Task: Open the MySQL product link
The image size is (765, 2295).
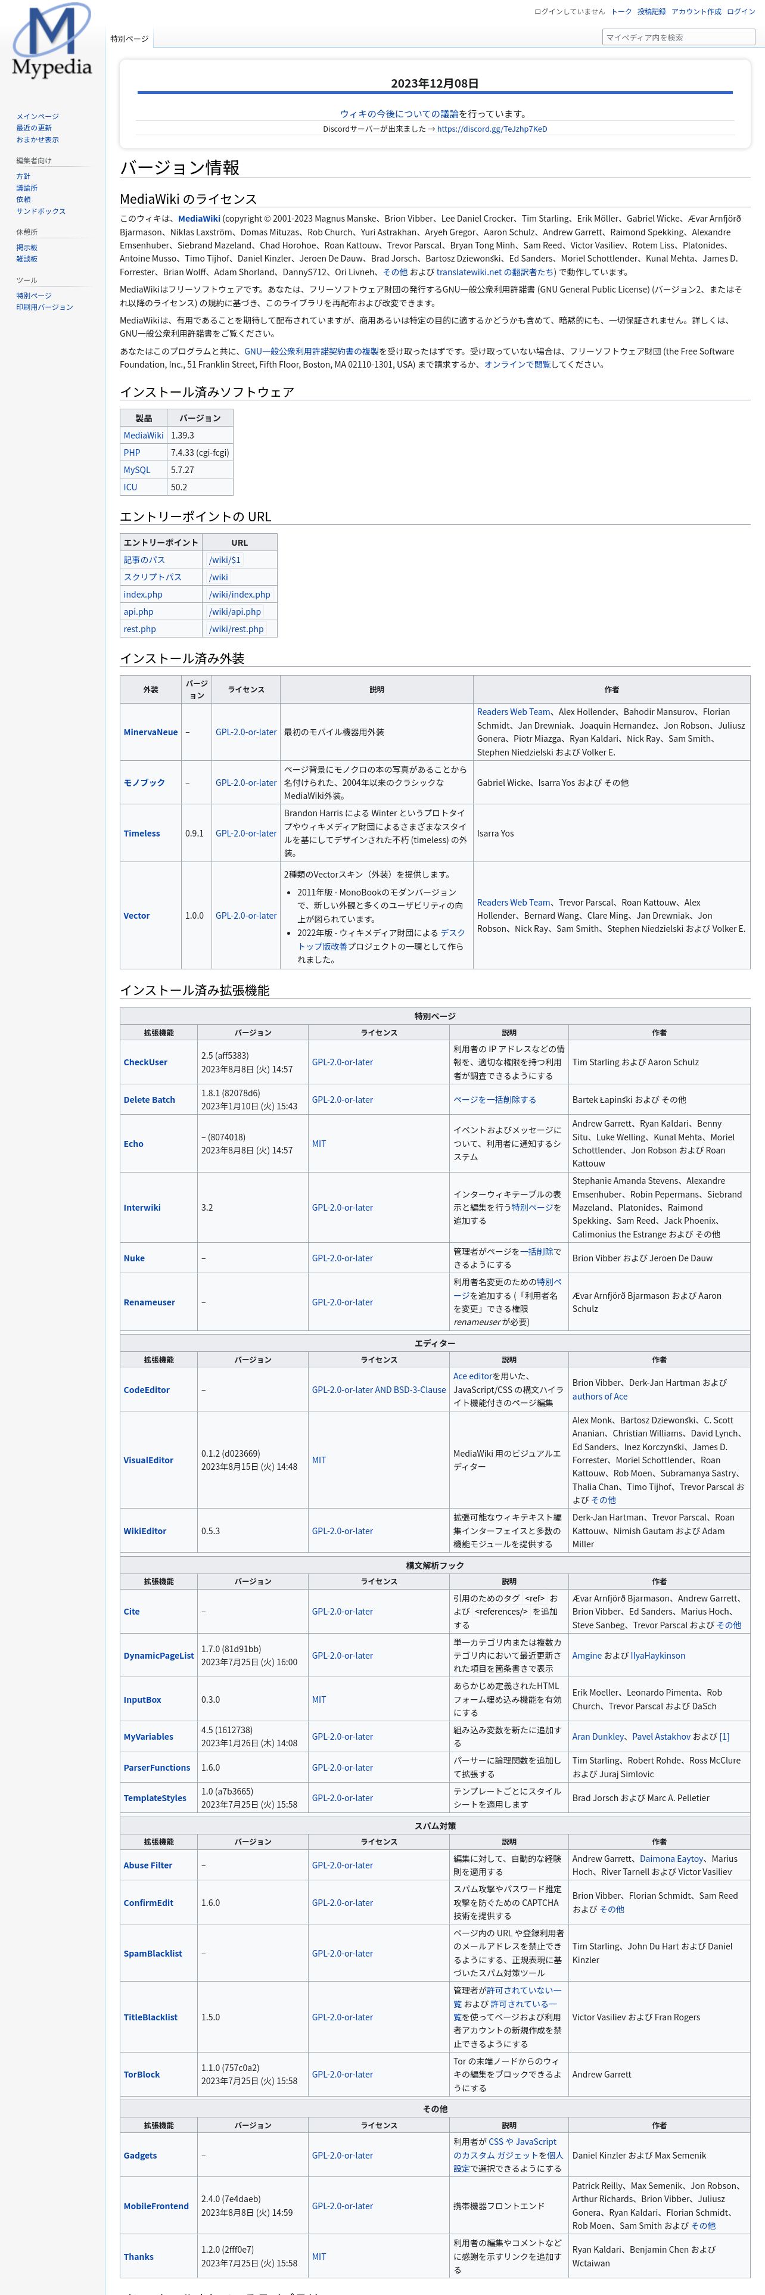Action: coord(137,469)
